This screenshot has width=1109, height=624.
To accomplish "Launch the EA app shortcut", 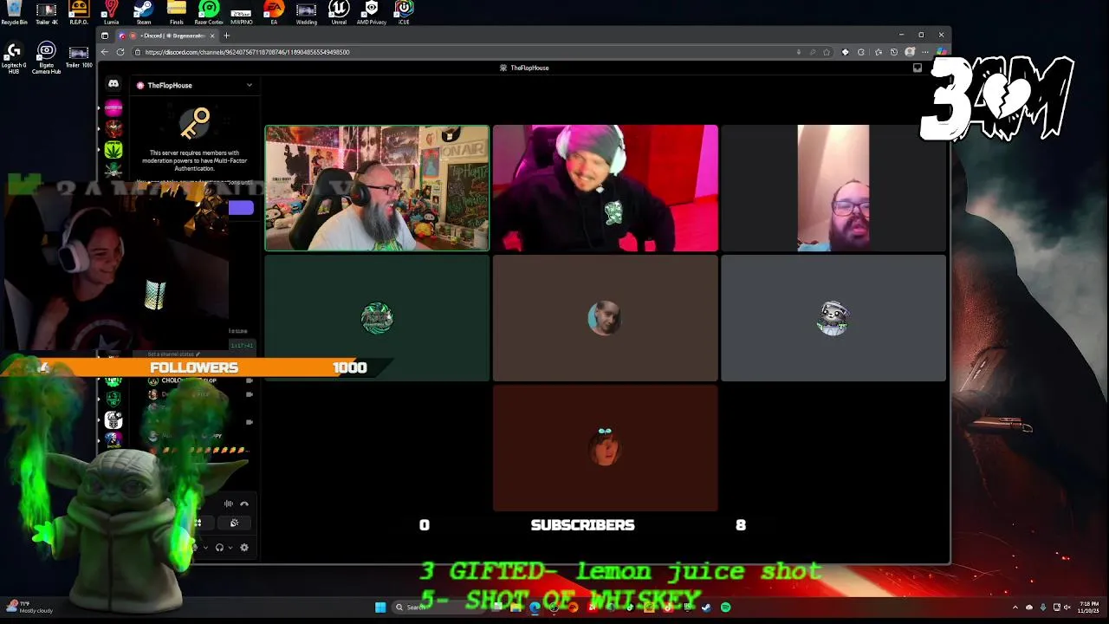I will pyautogui.click(x=274, y=12).
